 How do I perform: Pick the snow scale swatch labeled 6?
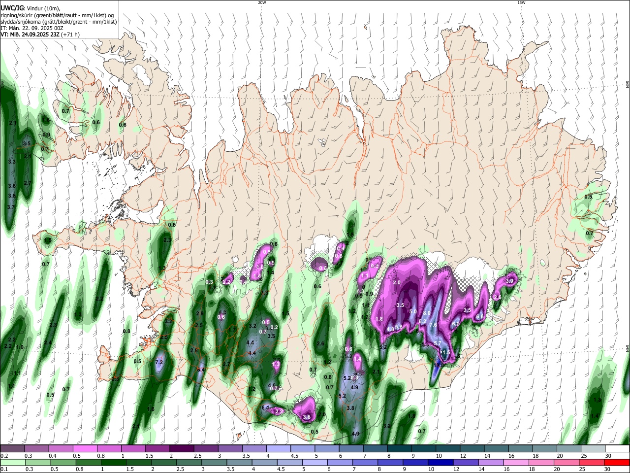(x=350, y=448)
